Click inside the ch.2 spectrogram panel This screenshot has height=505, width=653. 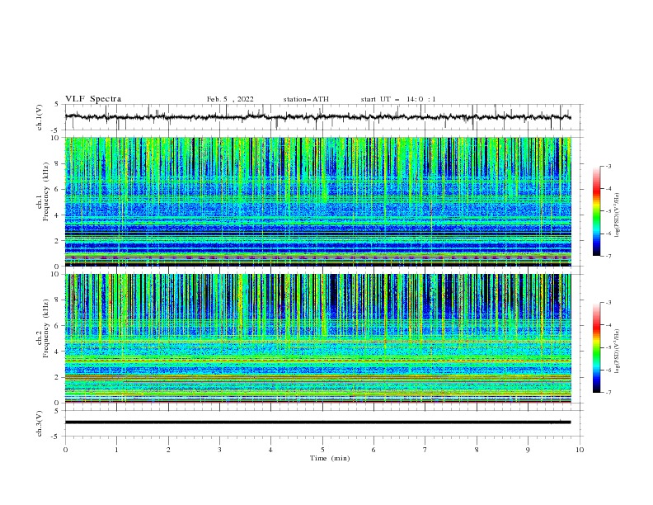tap(318, 338)
